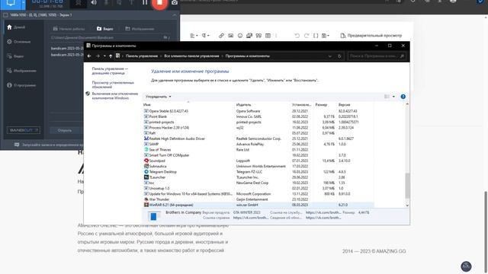Screen dimensions: 488x274
Task: Insert an image from editor toolbar
Action: pyautogui.click(x=230, y=36)
